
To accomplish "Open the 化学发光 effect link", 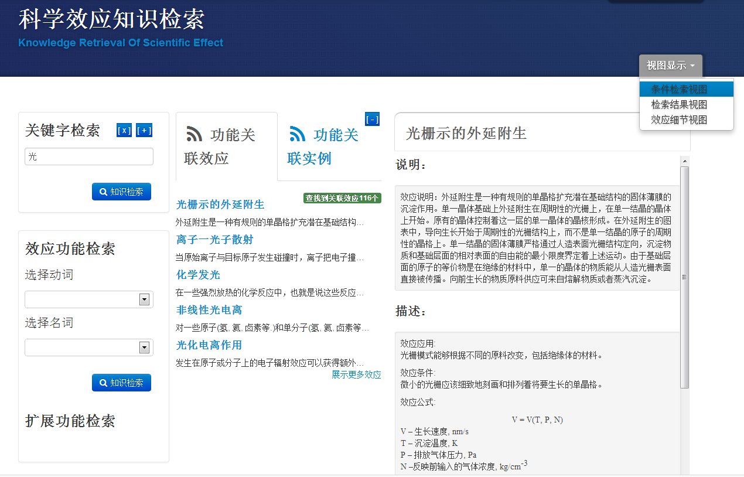I will click(198, 275).
